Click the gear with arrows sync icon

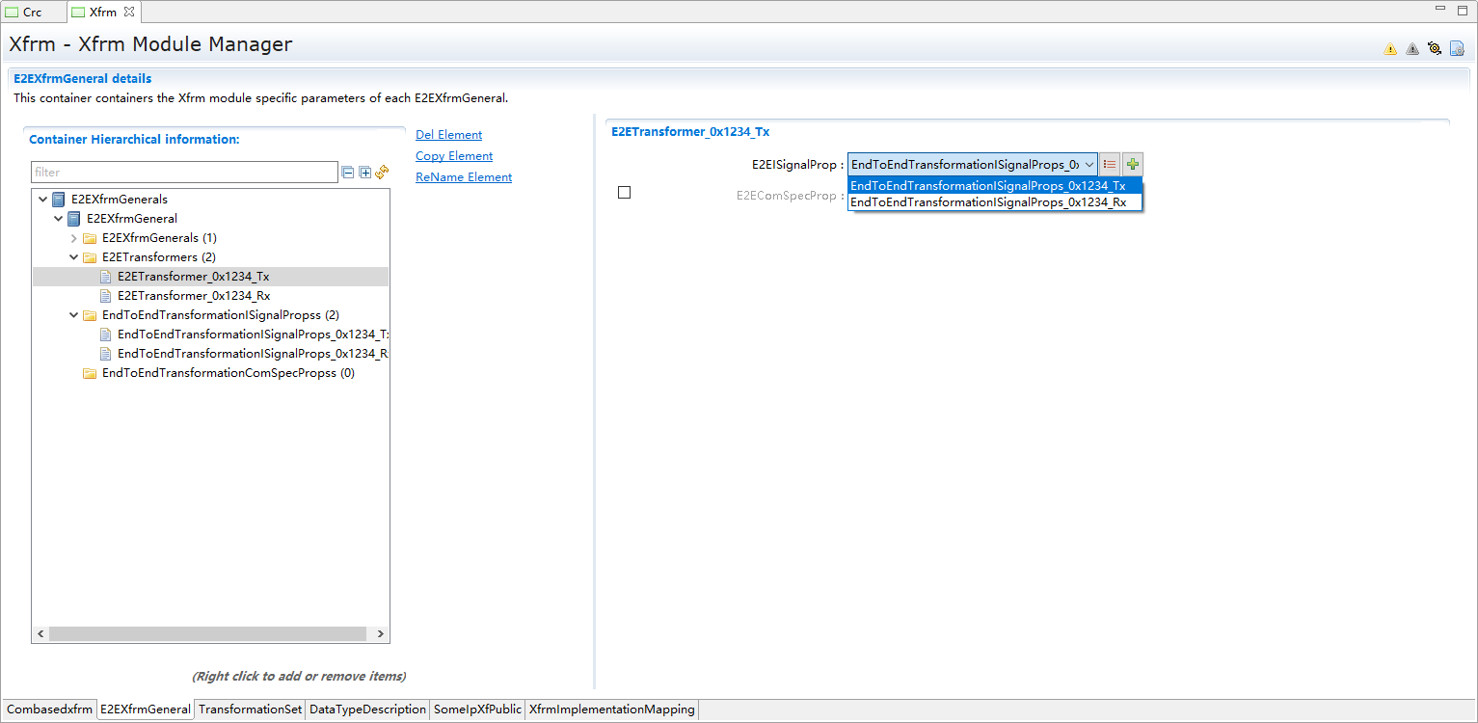tap(1435, 49)
